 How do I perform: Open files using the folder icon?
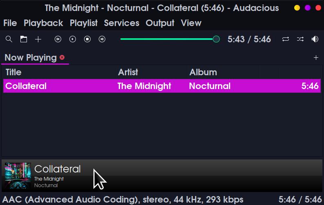[24, 39]
